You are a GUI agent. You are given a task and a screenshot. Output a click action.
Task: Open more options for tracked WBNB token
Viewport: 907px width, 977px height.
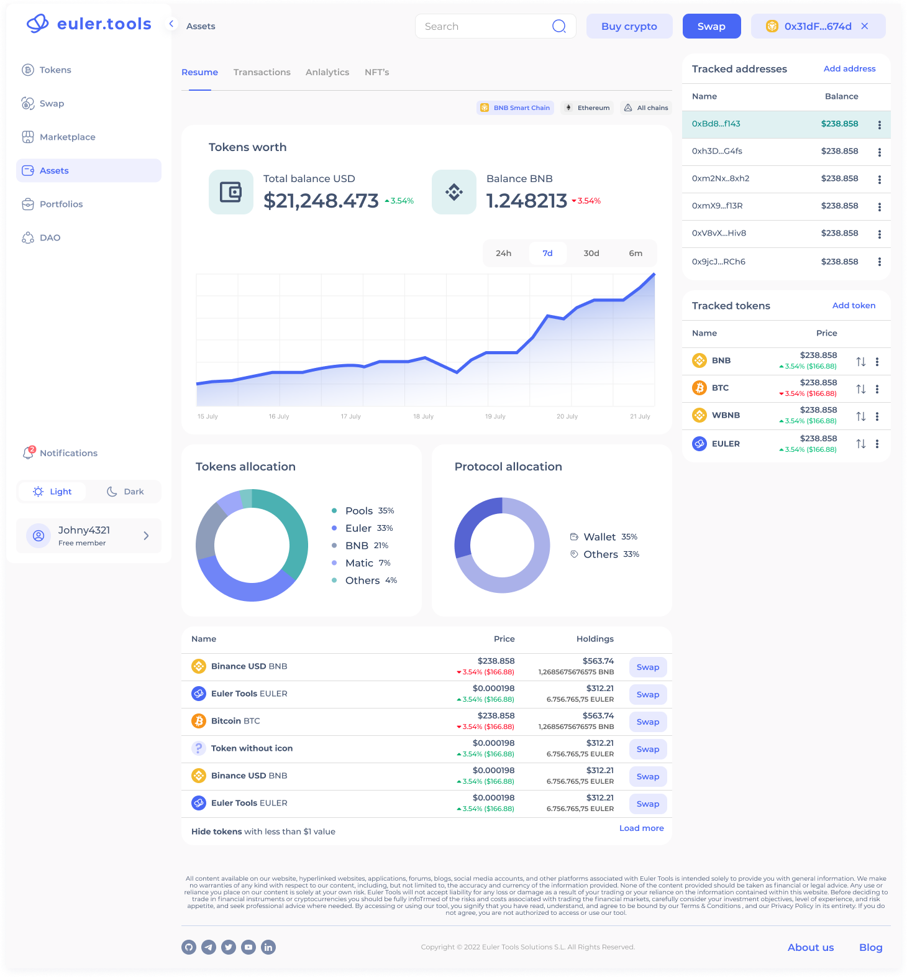point(877,416)
